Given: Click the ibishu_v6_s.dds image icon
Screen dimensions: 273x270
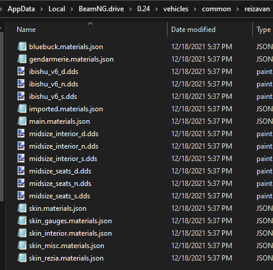Looking at the screenshot, I should pos(21,96).
